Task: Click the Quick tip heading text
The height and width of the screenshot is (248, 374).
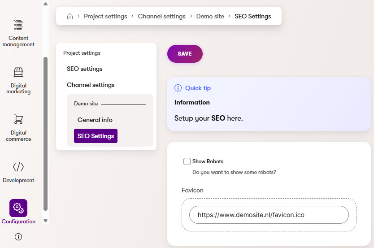Action: pos(198,88)
